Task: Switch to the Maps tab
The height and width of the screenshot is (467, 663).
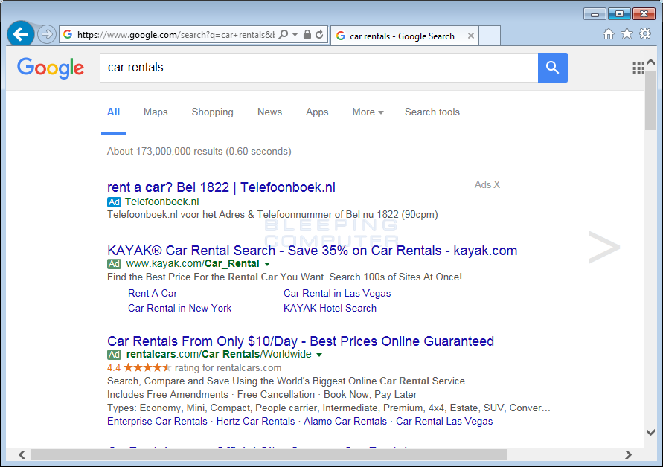Action: pyautogui.click(x=156, y=112)
